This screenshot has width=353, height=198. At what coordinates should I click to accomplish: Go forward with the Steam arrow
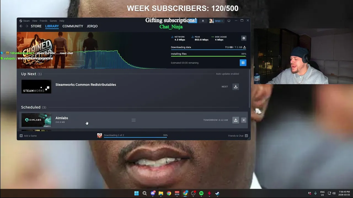(x=27, y=26)
